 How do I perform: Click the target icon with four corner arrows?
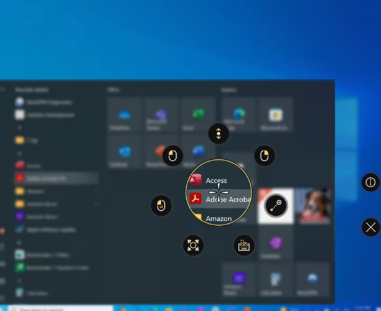tap(193, 245)
